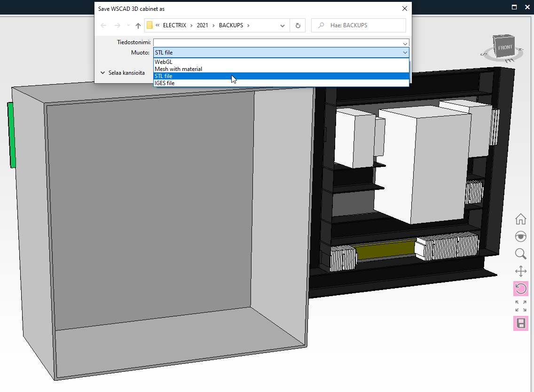This screenshot has width=534, height=392.
Task: Expand the Tiedostonimi filename dropdown arrow
Action: [x=405, y=43]
